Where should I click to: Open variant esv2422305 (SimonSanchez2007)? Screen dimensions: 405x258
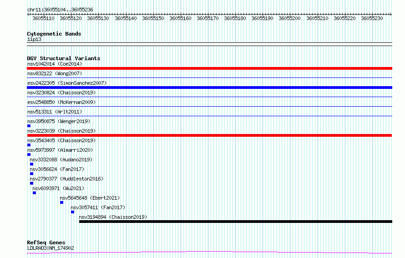pos(67,83)
